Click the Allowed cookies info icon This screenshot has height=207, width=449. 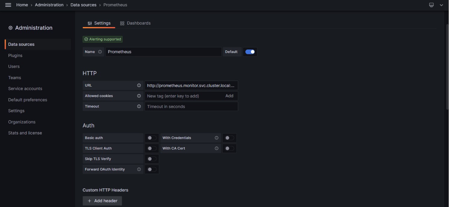[x=139, y=96]
